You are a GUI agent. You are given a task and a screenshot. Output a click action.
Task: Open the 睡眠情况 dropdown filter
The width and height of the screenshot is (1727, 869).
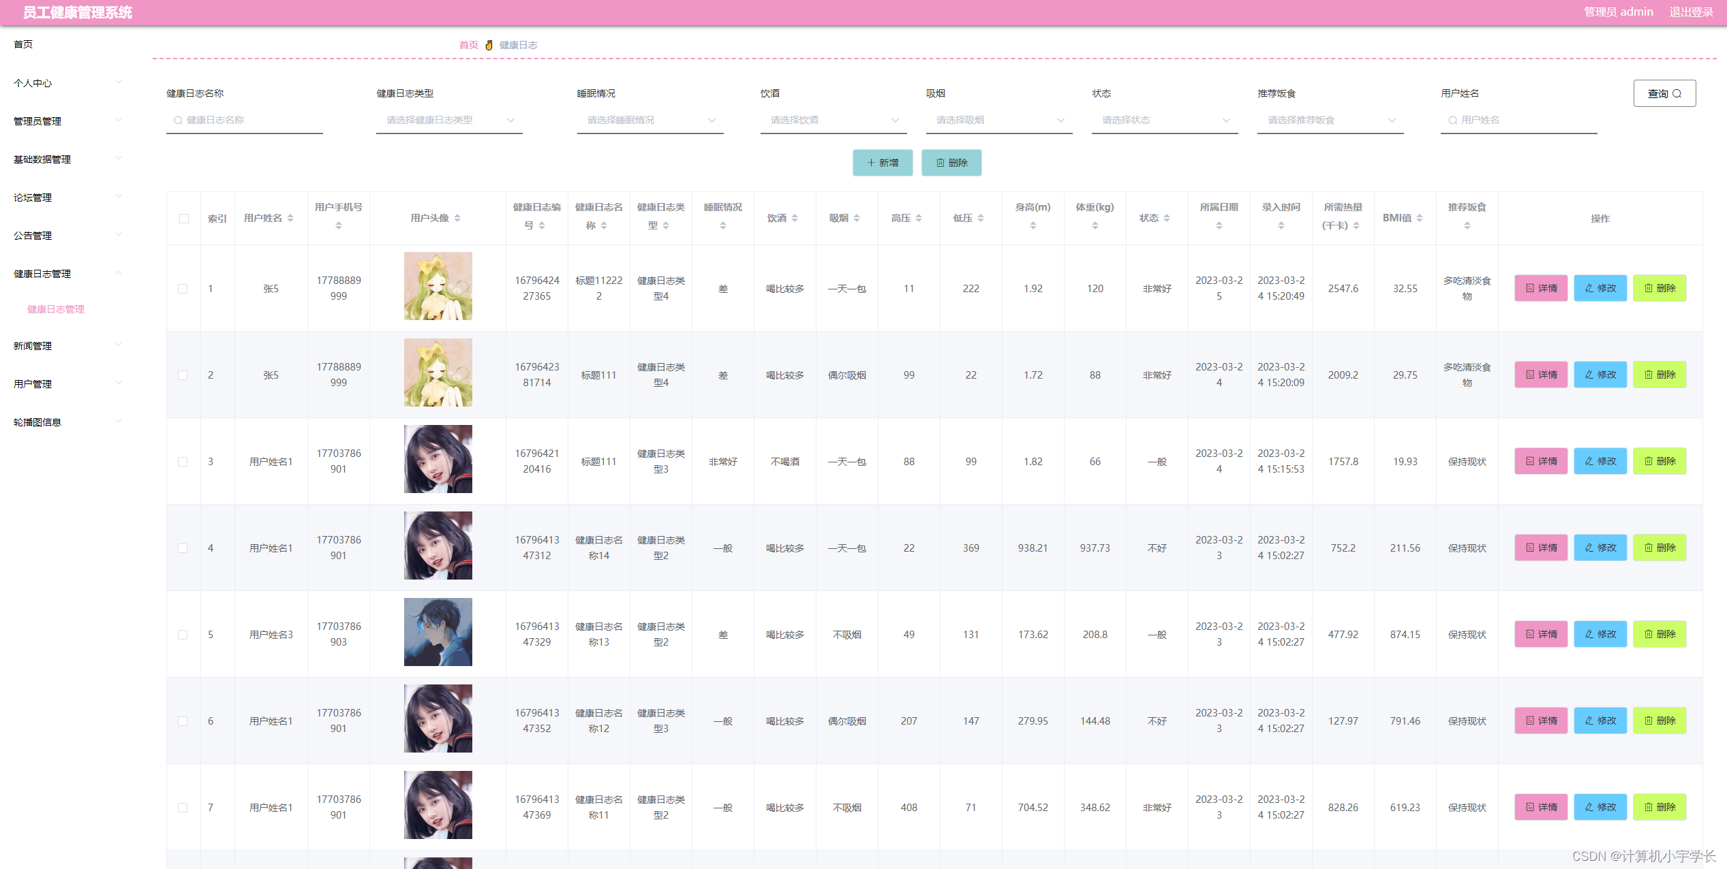tap(649, 120)
